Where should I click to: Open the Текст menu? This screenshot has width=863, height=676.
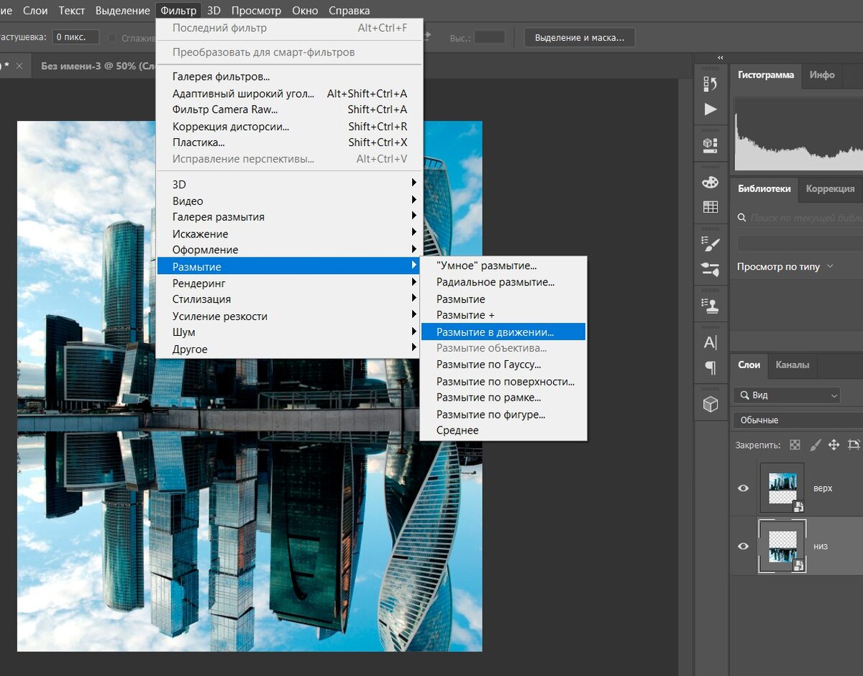tap(71, 10)
